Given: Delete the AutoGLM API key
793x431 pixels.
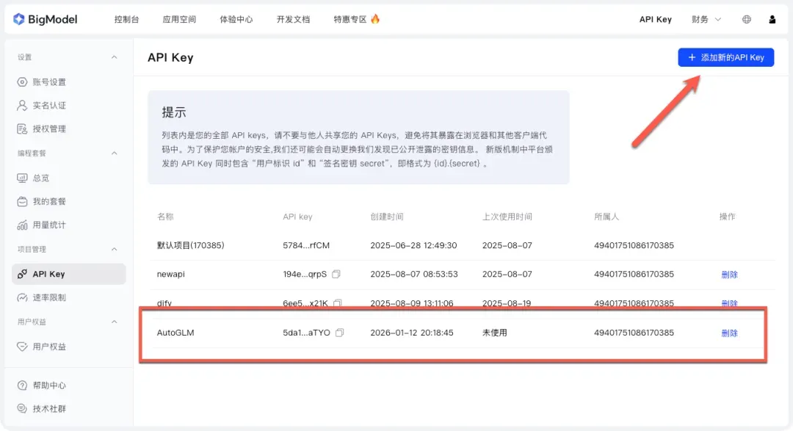Looking at the screenshot, I should click(x=729, y=333).
